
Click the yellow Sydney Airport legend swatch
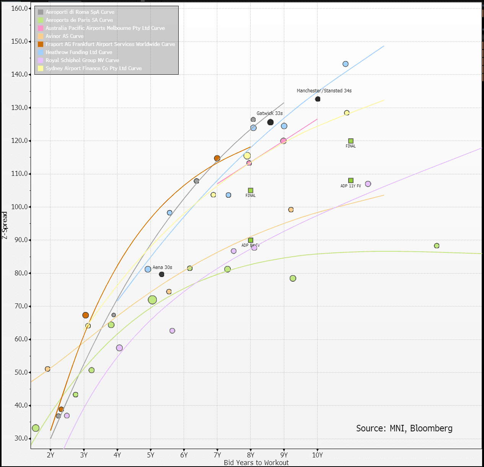pos(41,69)
